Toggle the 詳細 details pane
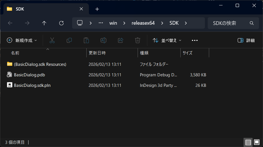Image resolution: width=263 pixels, height=147 pixels. [x=246, y=40]
